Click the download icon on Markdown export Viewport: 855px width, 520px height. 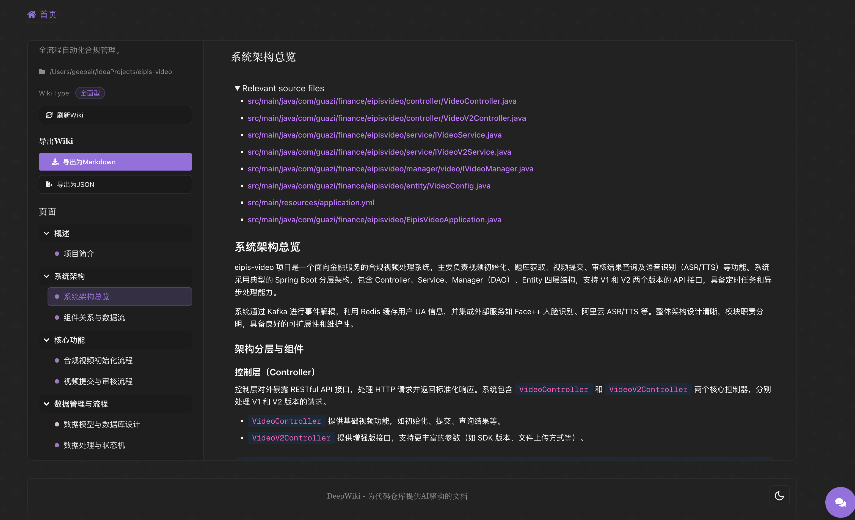[x=55, y=162]
